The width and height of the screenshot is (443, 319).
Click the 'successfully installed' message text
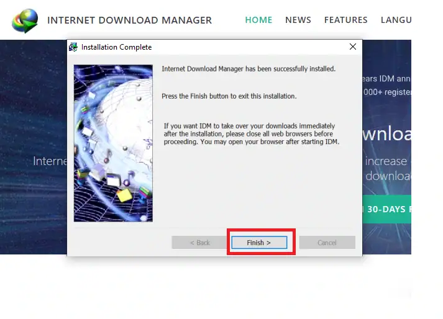(249, 69)
